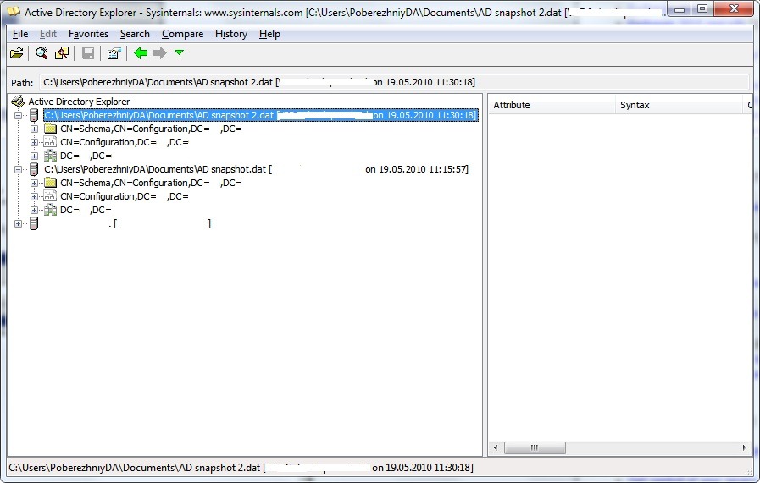Click folder icon of second CN=Schema node
Screen dimensions: 760x483
click(x=50, y=183)
